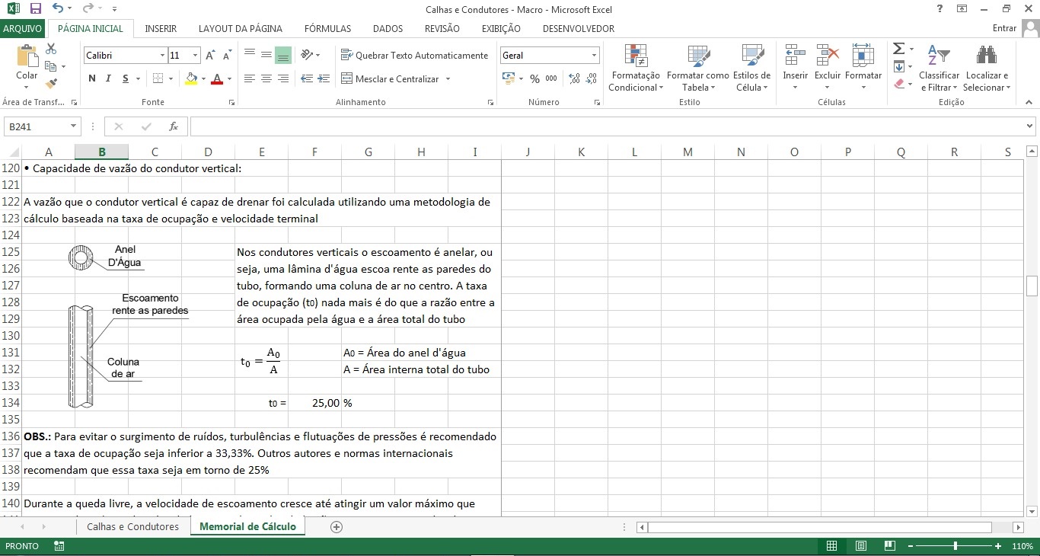Open Estilos de Célula gallery
The width and height of the screenshot is (1040, 556).
point(751,68)
